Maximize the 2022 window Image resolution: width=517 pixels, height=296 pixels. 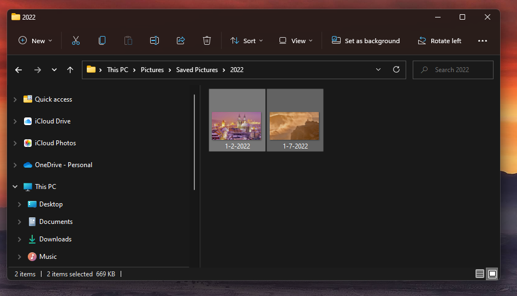pyautogui.click(x=462, y=17)
